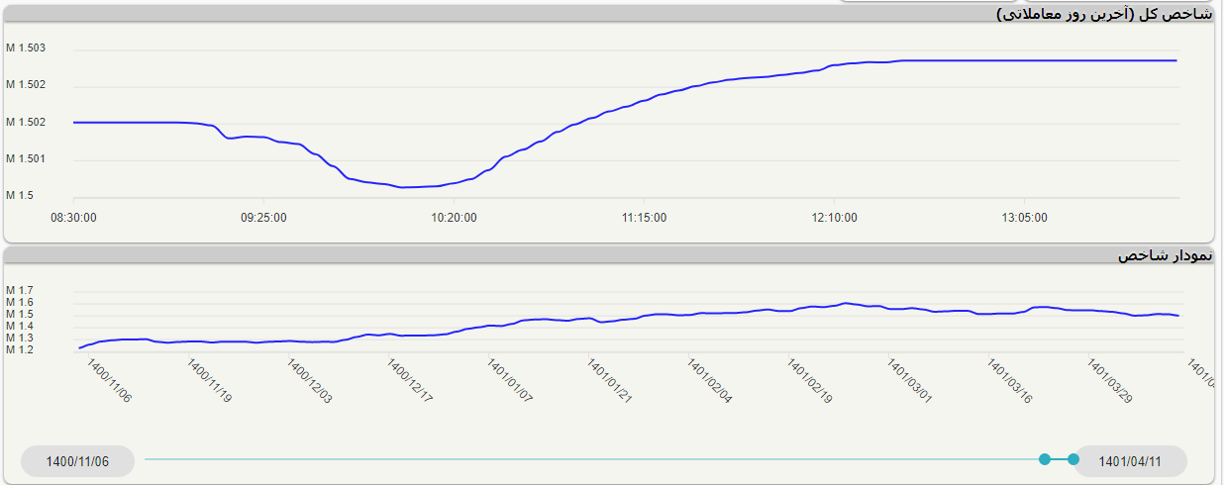Screen dimensions: 1227x485
Task: Click the M 1.503 y-axis label on the top chart
Action: [26, 48]
